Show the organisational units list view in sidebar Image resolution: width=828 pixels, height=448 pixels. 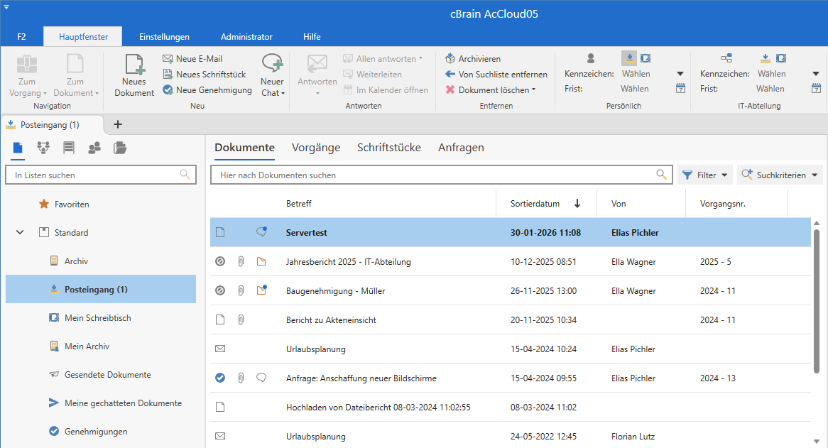(43, 148)
